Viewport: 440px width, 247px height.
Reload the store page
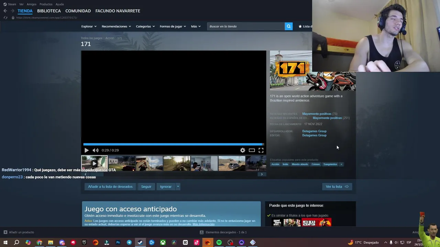tap(5, 17)
